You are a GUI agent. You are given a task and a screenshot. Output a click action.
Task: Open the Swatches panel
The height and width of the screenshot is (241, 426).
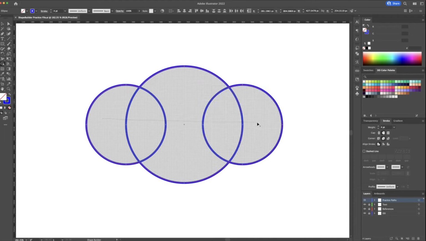[x=368, y=70]
